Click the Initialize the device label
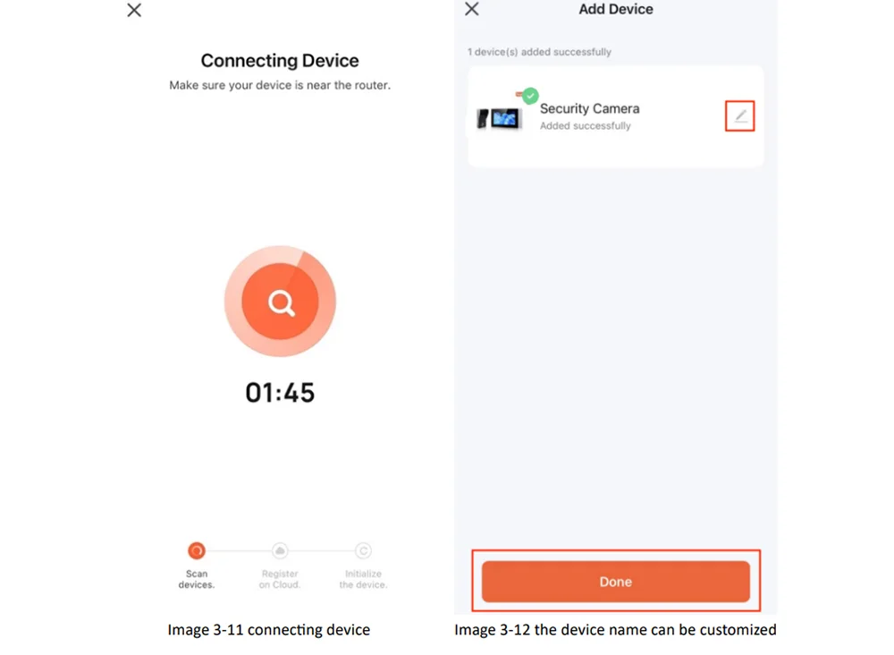The image size is (894, 655). [363, 579]
